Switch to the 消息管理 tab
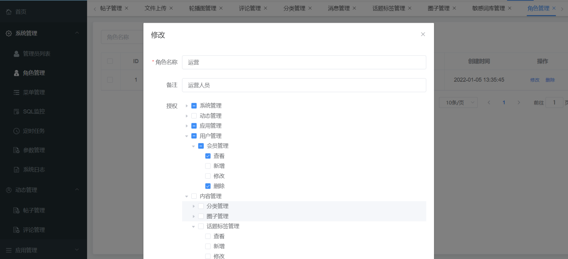Viewport: 568px width, 259px height. [339, 8]
